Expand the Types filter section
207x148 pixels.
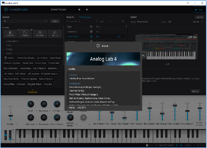click(x=8, y=45)
